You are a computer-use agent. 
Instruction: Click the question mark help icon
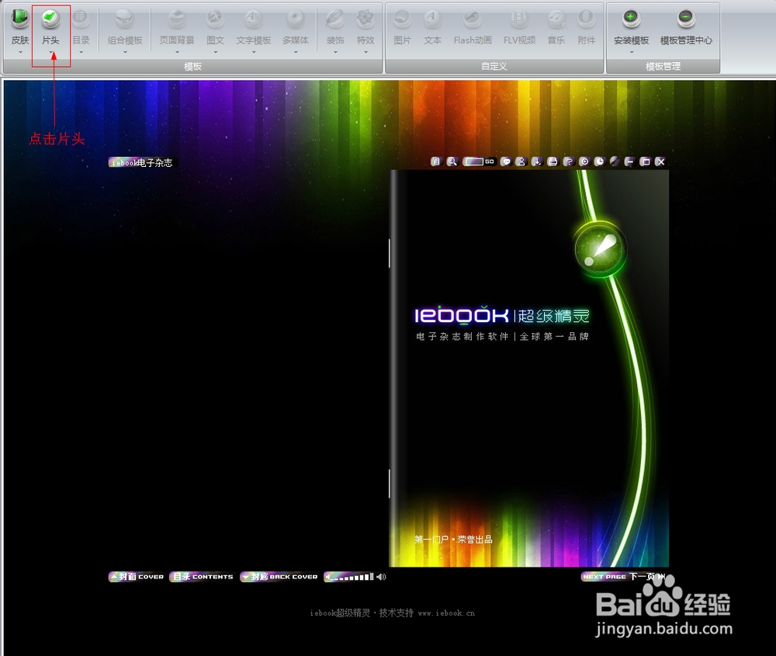pyautogui.click(x=568, y=161)
